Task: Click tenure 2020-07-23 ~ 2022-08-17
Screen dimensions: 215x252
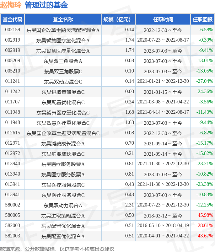Action: click(163, 40)
